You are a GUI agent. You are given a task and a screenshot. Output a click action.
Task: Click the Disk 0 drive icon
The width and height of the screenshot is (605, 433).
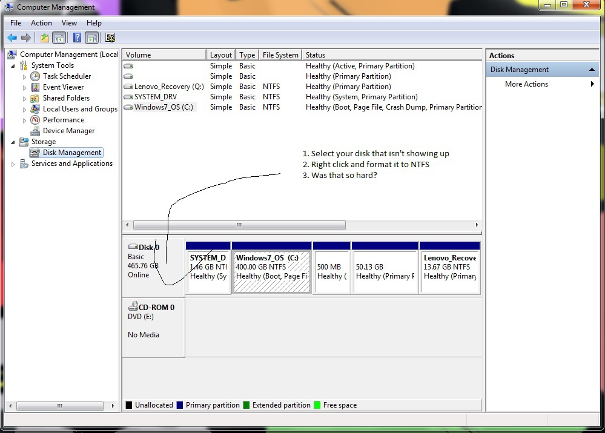[x=133, y=247]
